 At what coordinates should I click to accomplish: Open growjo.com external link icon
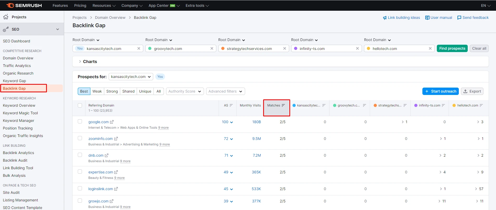point(112,201)
